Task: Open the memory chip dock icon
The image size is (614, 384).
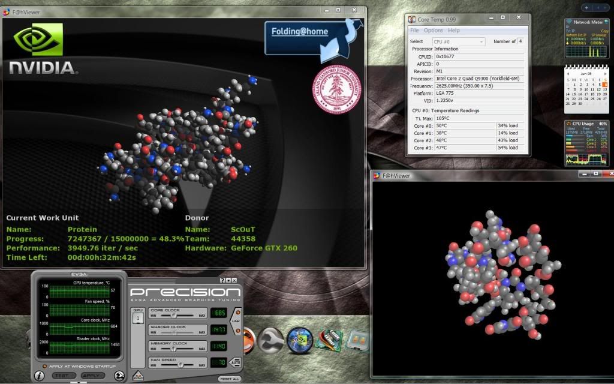Action: point(329,341)
